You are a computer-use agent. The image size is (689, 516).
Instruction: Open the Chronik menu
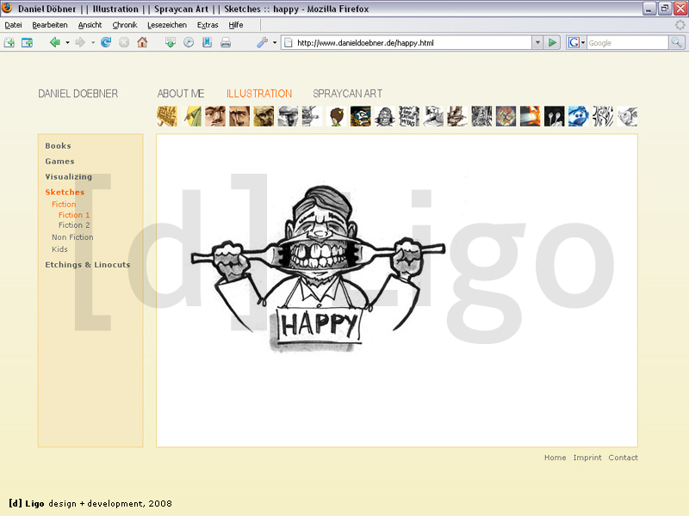(125, 25)
